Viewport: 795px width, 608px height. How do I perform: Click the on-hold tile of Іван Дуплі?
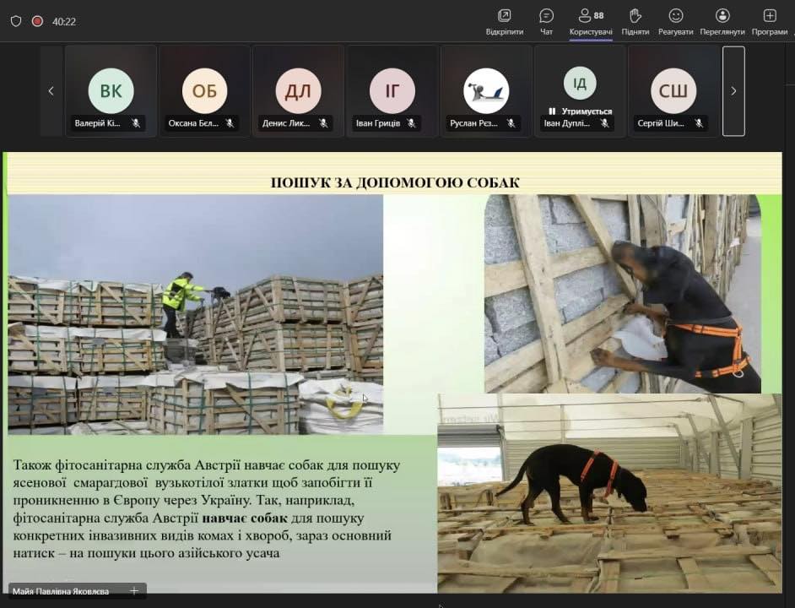[580, 89]
